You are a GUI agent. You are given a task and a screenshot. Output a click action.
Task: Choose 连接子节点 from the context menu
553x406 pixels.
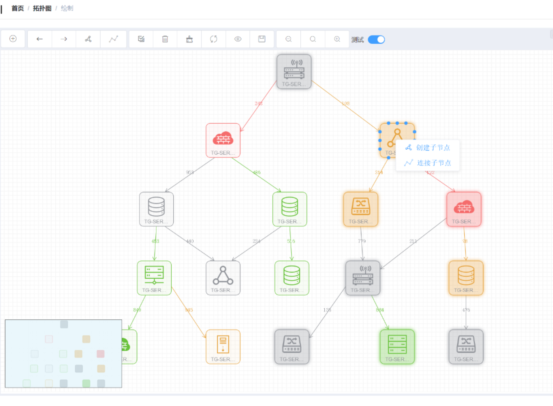428,163
